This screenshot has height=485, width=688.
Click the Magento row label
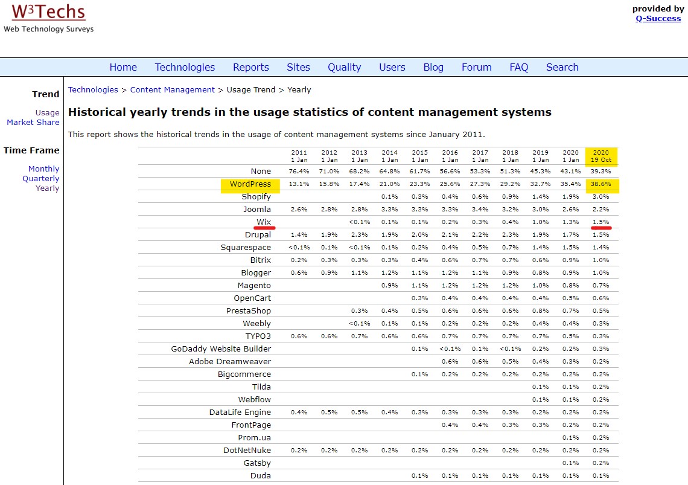(254, 286)
